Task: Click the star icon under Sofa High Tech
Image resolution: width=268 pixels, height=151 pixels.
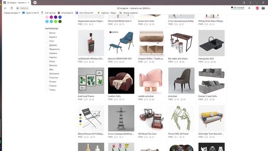Action: pos(211,137)
